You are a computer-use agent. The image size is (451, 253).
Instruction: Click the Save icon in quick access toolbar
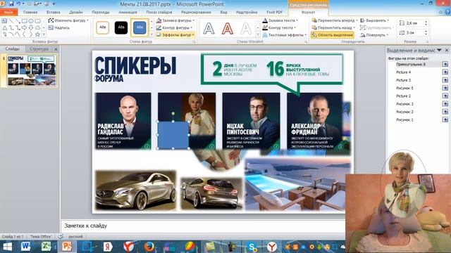click(x=11, y=4)
